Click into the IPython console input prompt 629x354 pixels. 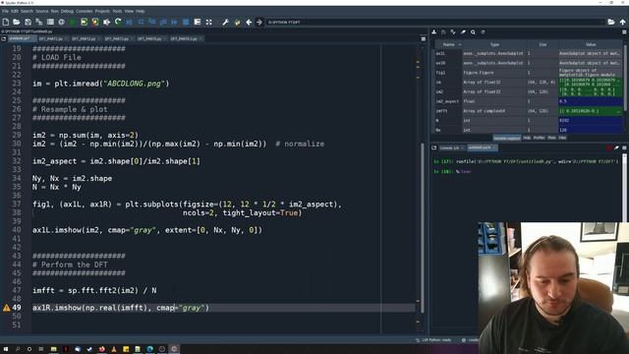464,171
